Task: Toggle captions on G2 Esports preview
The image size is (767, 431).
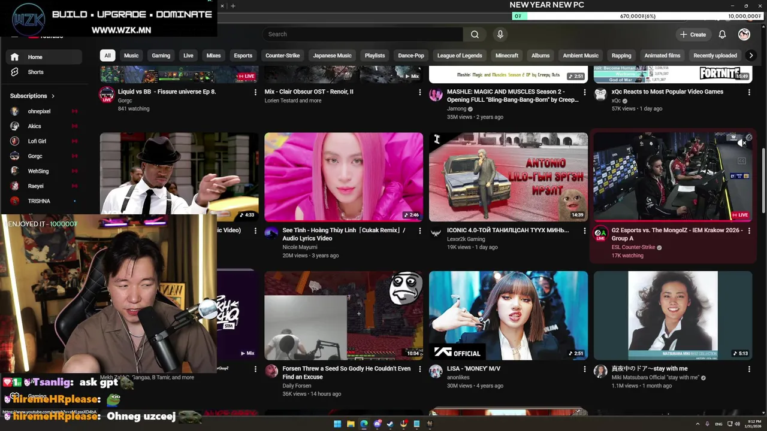Action: pos(742,161)
